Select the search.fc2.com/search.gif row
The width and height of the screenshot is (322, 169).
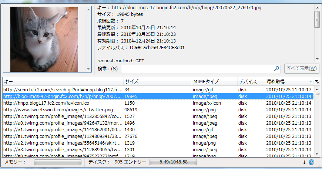pyautogui.click(x=158, y=89)
